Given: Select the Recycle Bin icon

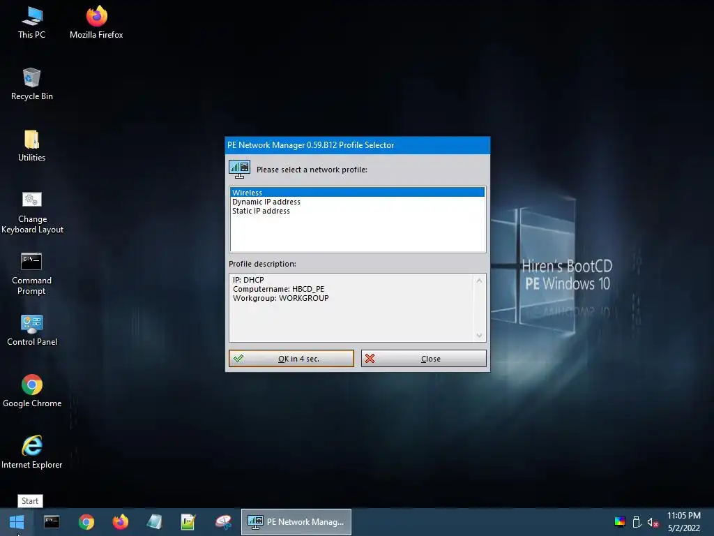Looking at the screenshot, I should (31, 84).
